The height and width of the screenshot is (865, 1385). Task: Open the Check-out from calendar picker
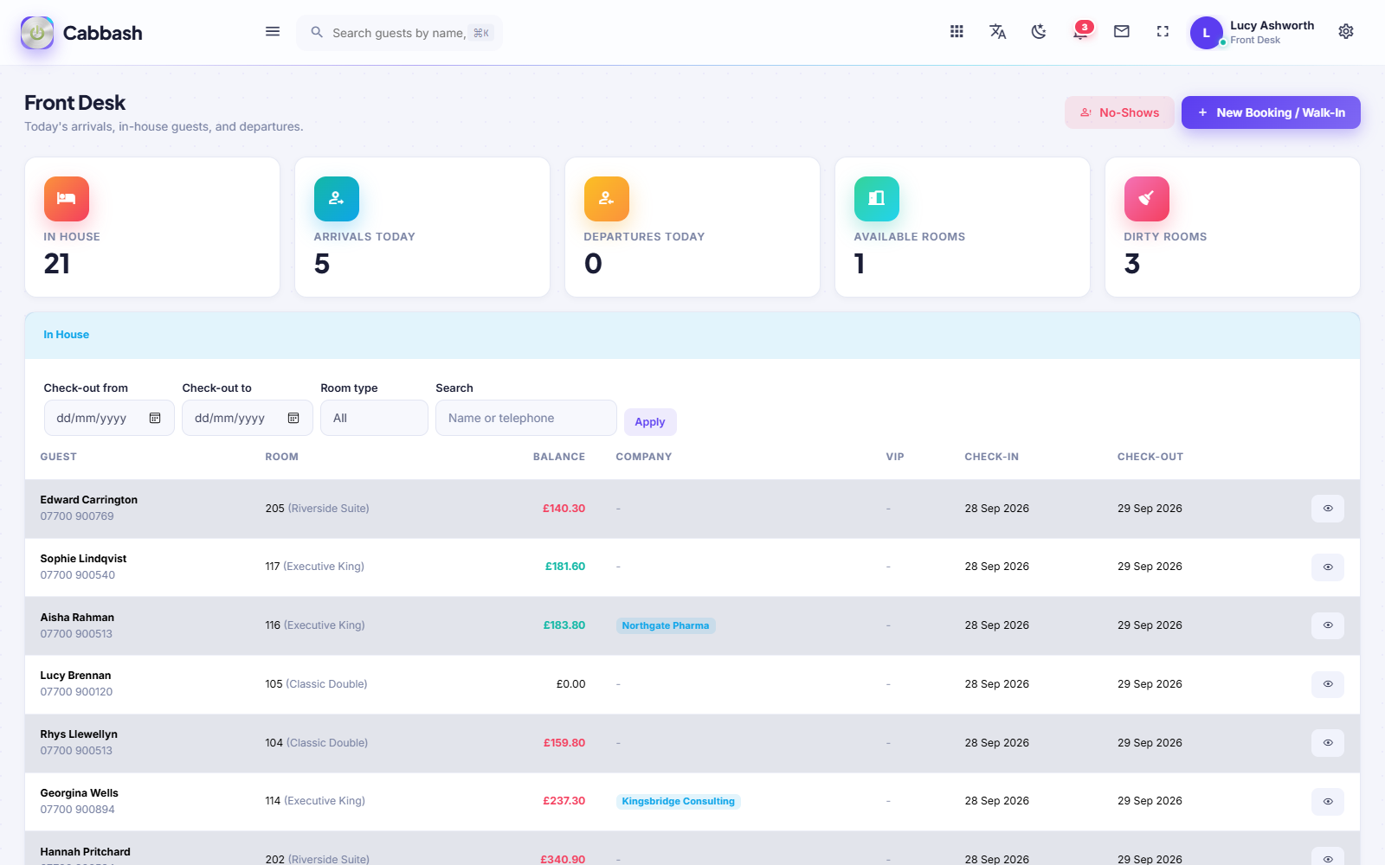155,419
